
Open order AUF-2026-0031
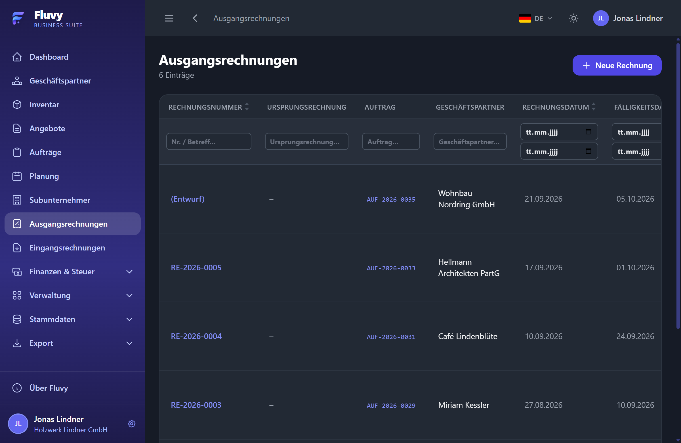coord(391,337)
